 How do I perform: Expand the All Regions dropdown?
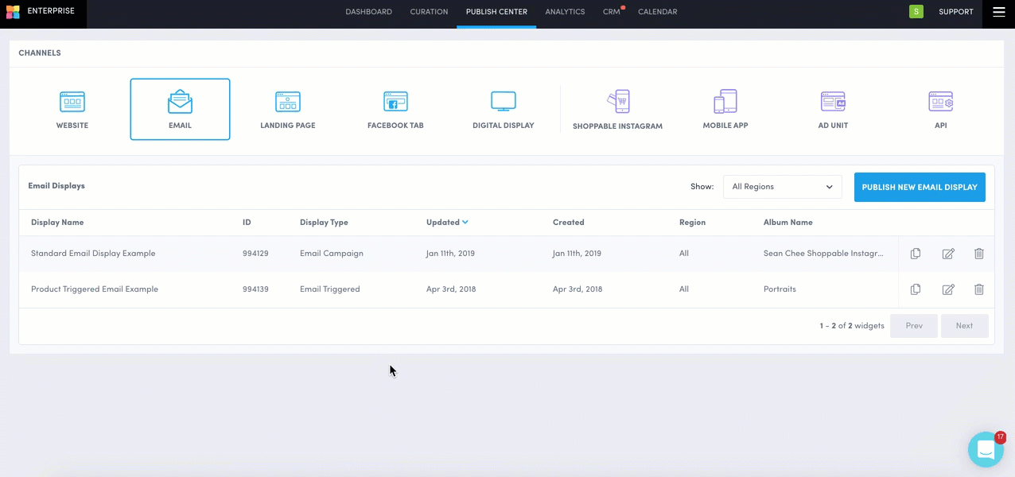(782, 187)
